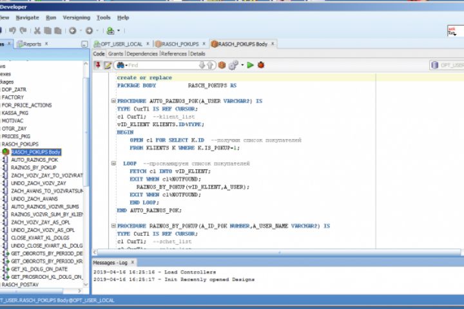Click the green Run button in editor toolbar
This screenshot has height=309, width=464.
(250, 65)
